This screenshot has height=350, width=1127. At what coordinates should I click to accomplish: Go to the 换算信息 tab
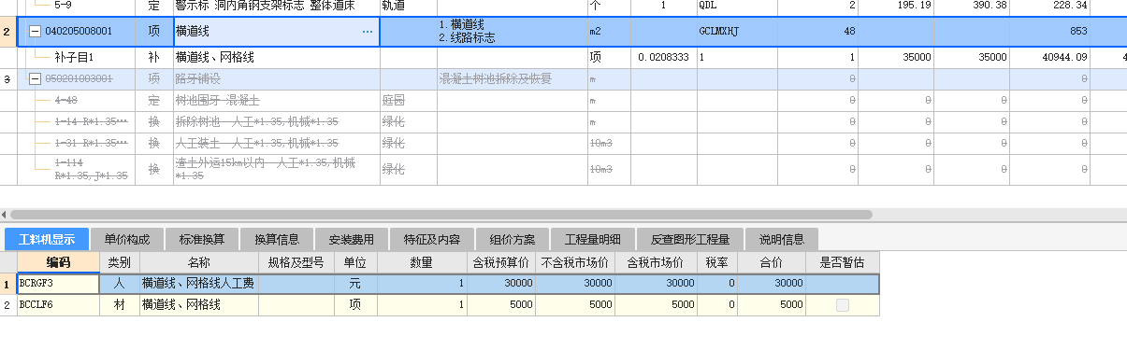[278, 239]
